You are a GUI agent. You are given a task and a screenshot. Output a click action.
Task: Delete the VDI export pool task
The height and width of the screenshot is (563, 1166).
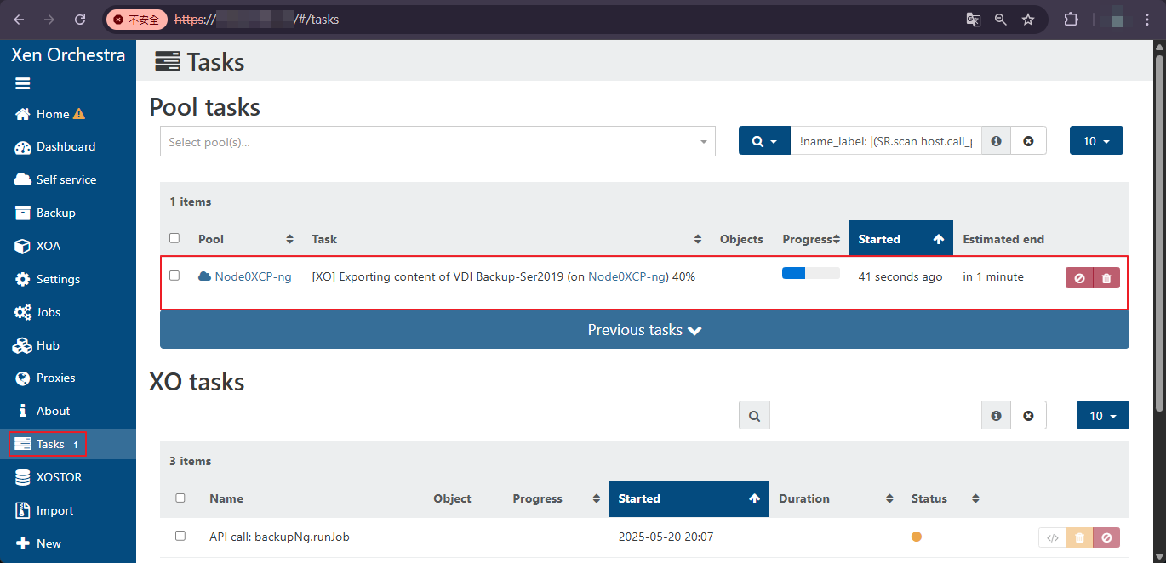(x=1106, y=277)
